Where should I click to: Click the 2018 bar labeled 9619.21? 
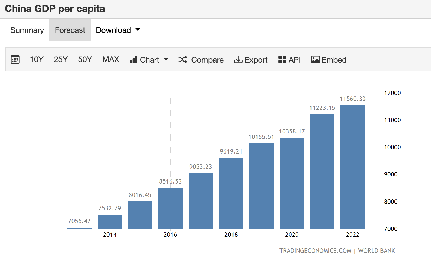pyautogui.click(x=231, y=193)
